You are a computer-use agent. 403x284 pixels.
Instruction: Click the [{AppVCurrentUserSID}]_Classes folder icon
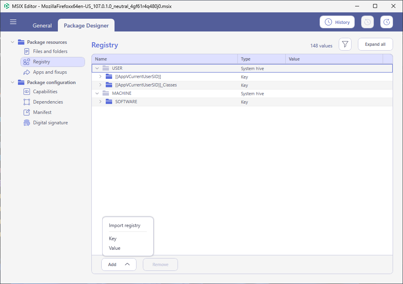[x=109, y=85]
